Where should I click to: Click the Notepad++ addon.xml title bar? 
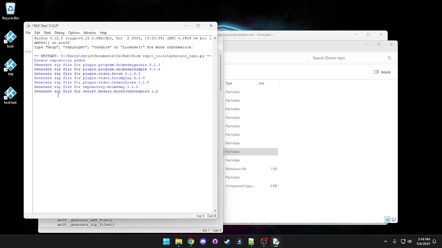click(x=246, y=34)
